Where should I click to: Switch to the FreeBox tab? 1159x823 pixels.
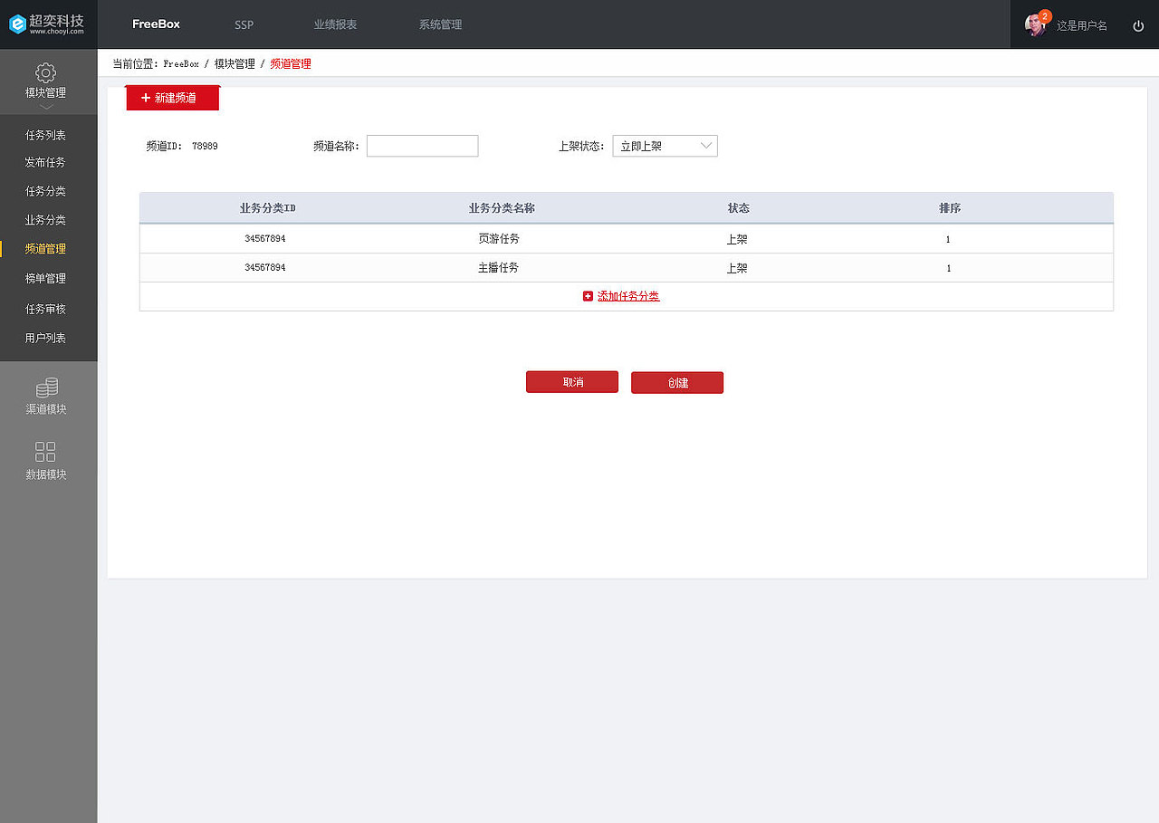pos(156,24)
